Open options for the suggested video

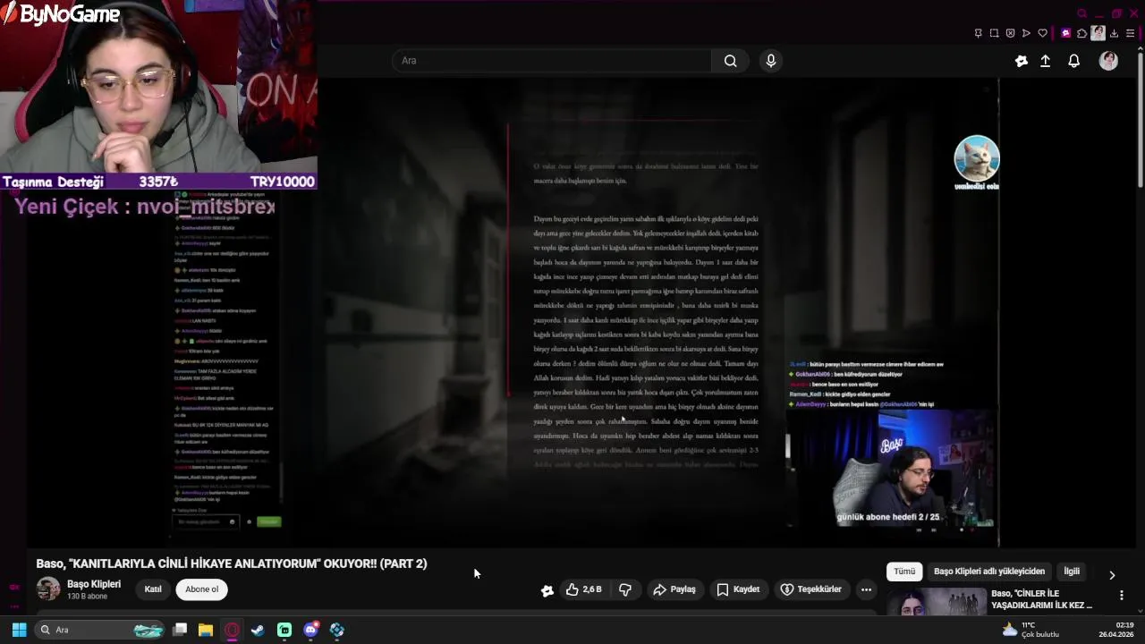(x=1122, y=595)
